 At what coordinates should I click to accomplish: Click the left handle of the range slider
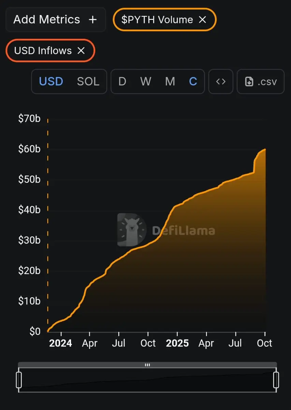(x=19, y=380)
